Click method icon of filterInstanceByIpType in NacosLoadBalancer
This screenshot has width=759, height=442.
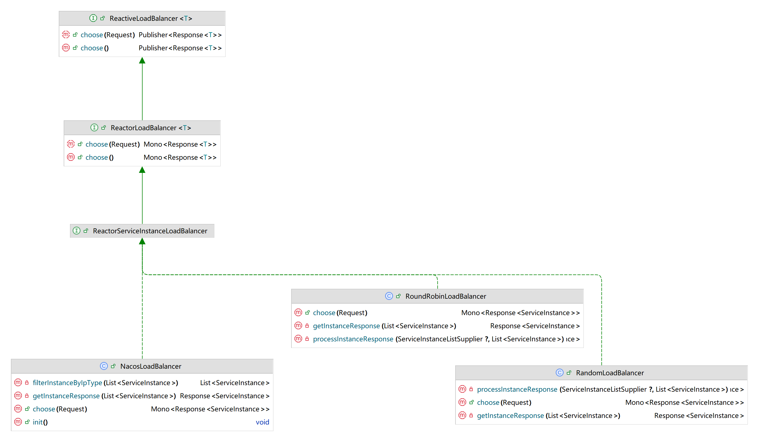(x=18, y=382)
